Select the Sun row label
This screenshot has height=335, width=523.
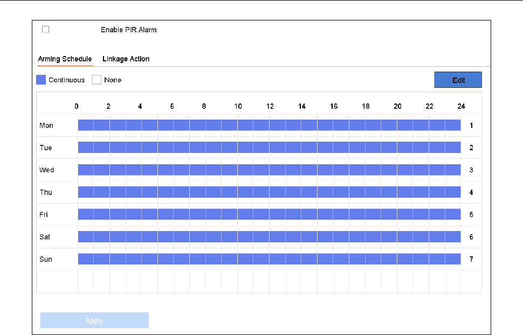click(46, 259)
